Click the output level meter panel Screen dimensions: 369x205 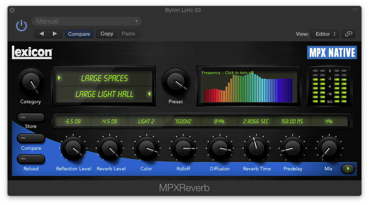330,86
